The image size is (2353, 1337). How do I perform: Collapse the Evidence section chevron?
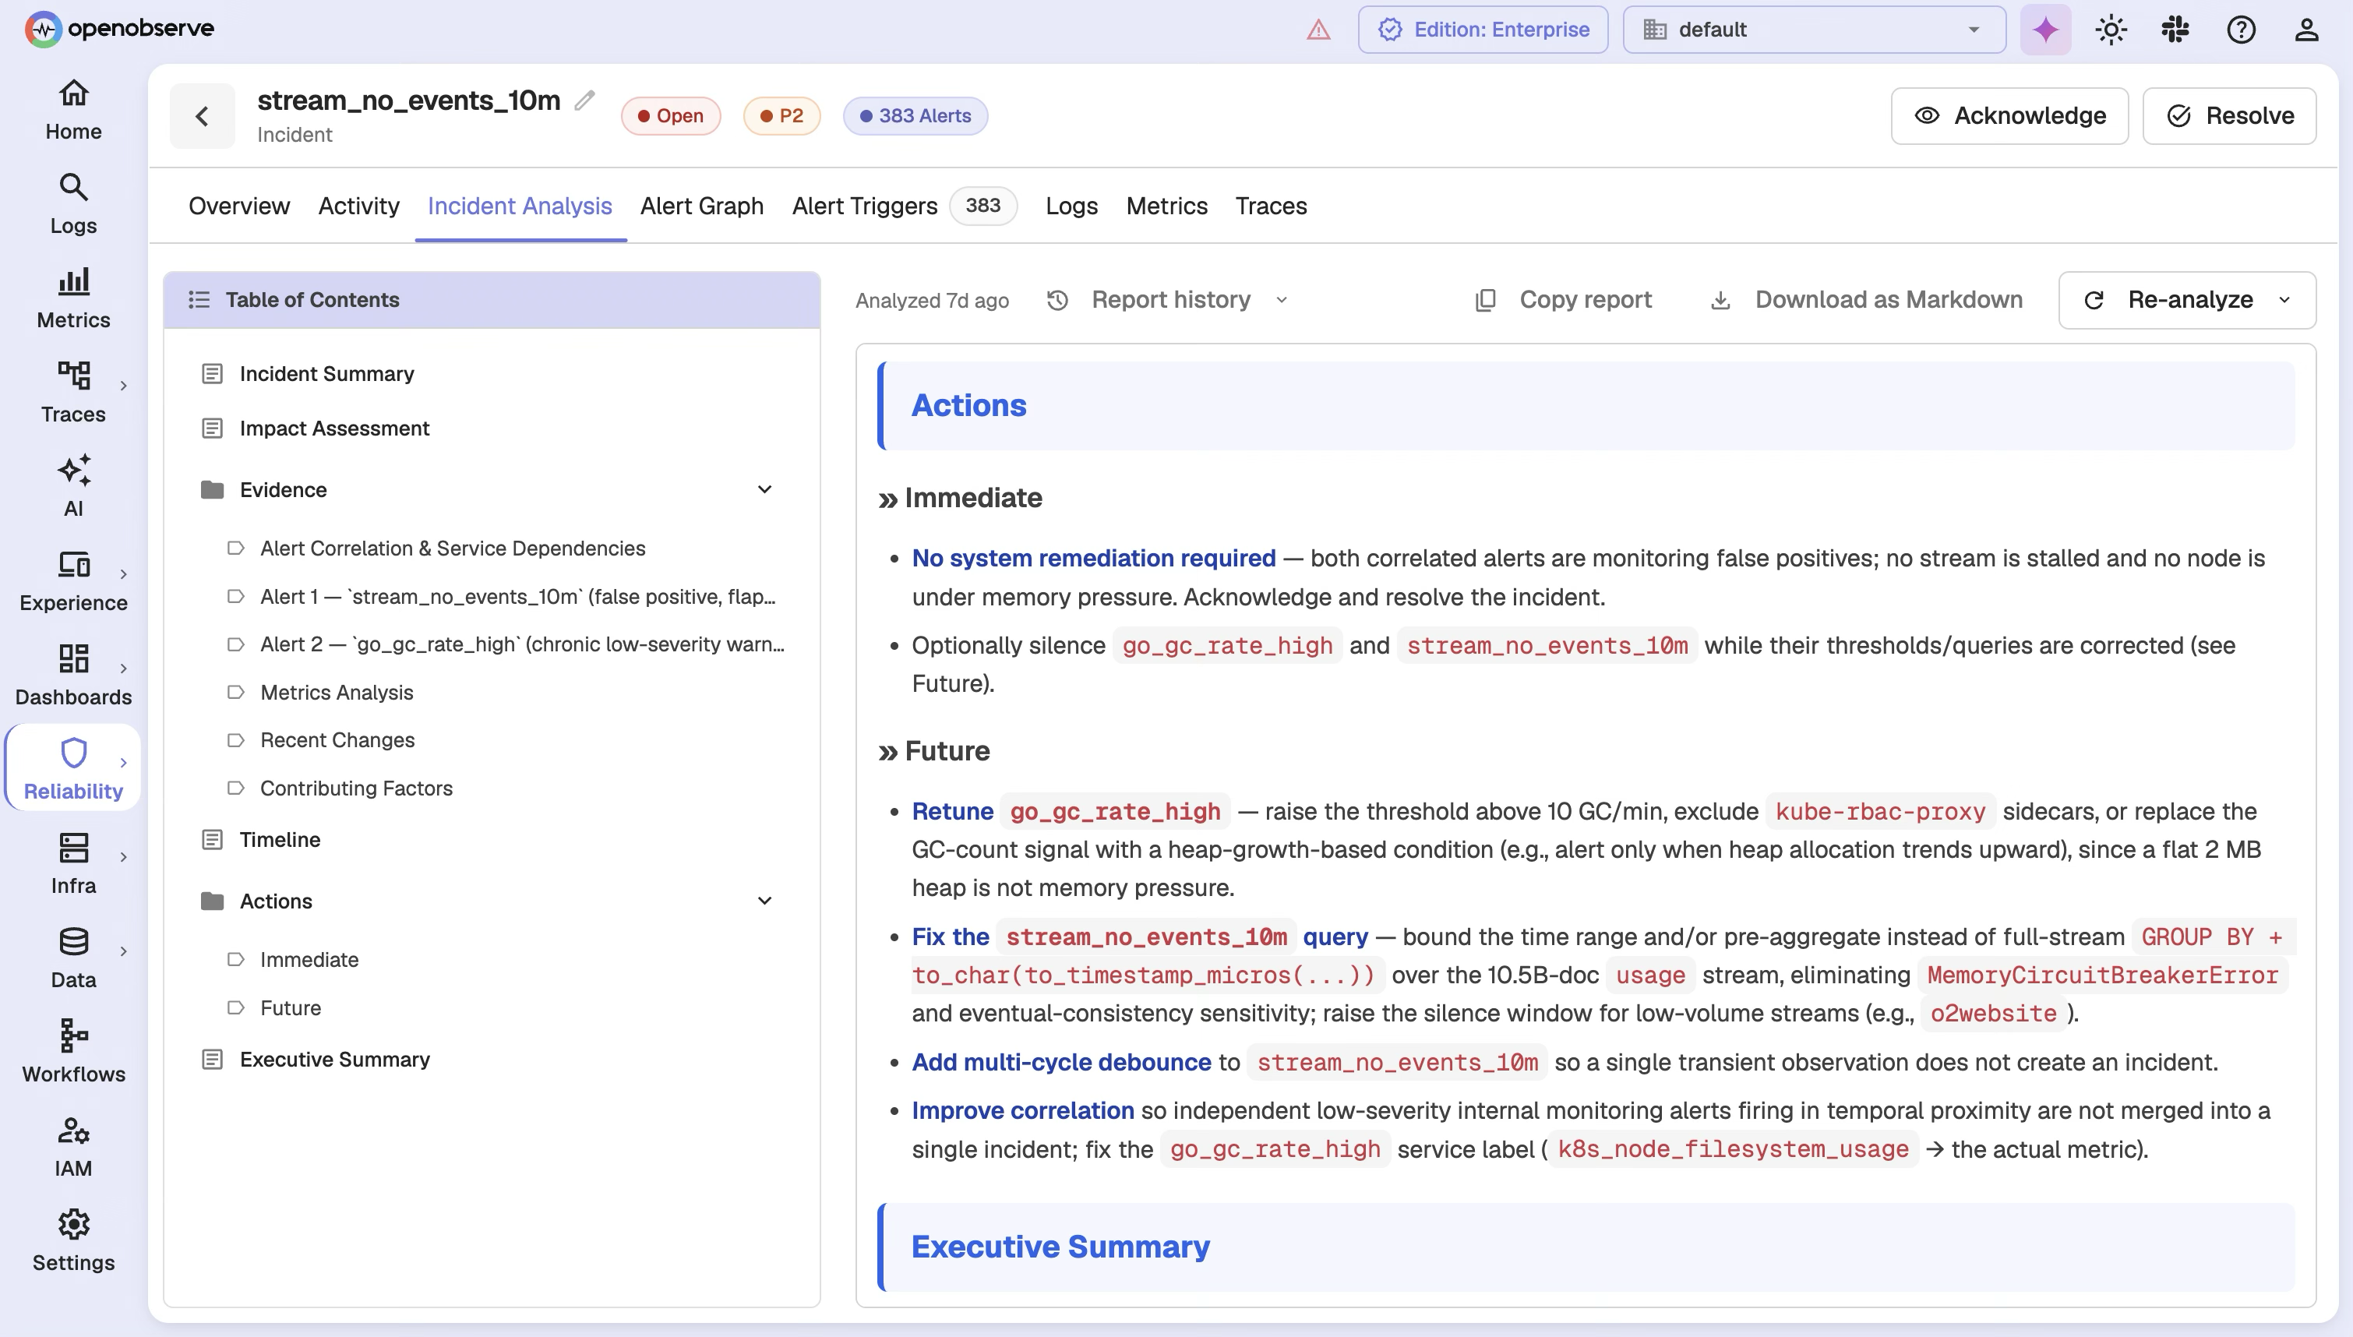[x=764, y=489]
